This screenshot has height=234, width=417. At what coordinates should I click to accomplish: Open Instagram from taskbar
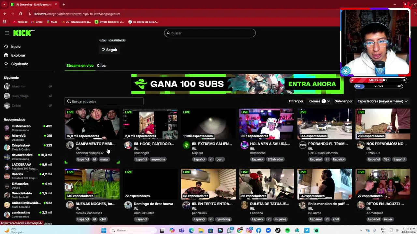(x=249, y=230)
